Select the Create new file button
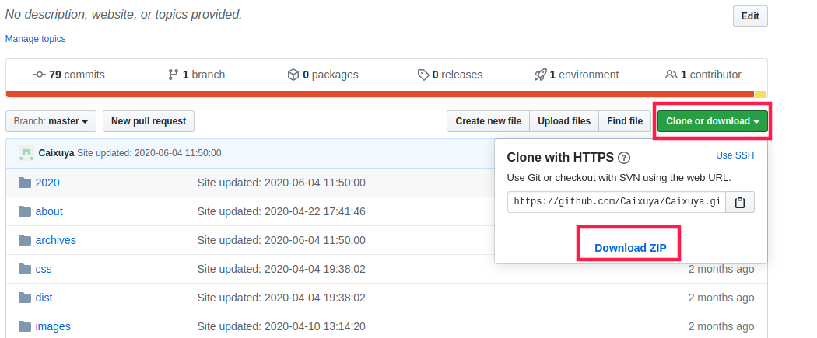 [x=488, y=121]
